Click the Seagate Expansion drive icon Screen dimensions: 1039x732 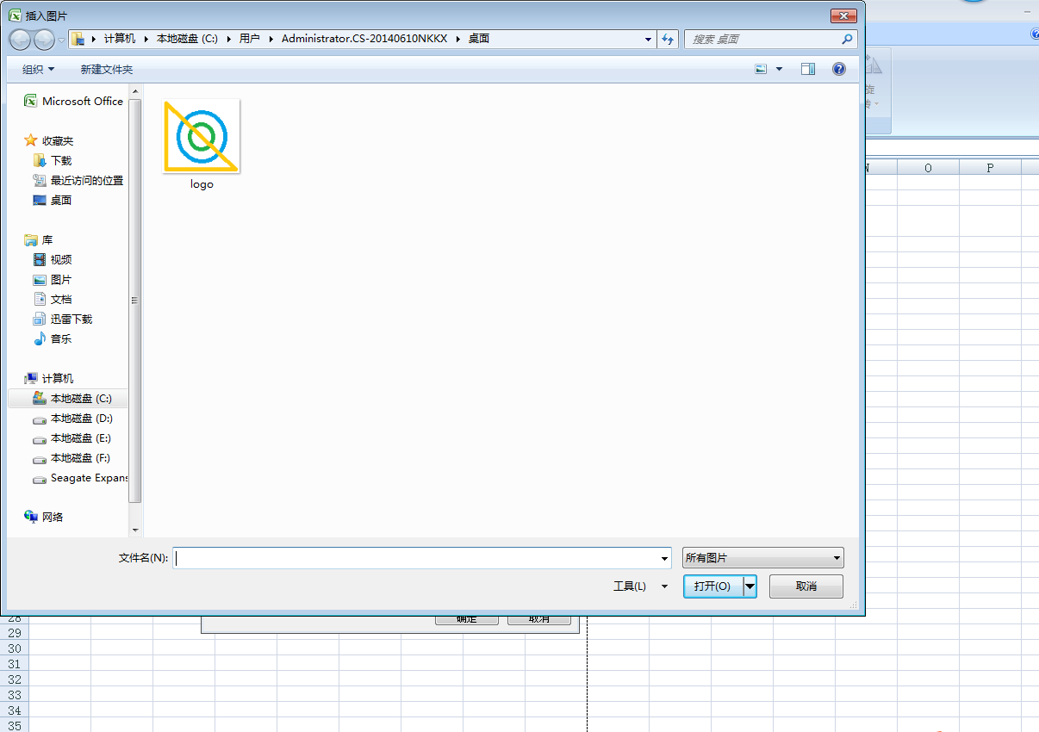tap(40, 478)
